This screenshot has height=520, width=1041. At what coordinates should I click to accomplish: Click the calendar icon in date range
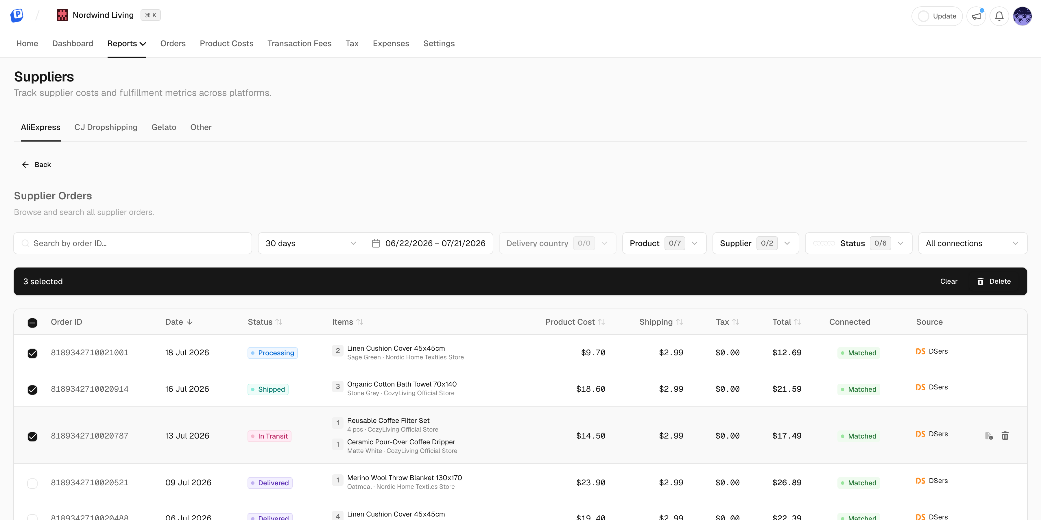click(x=376, y=244)
